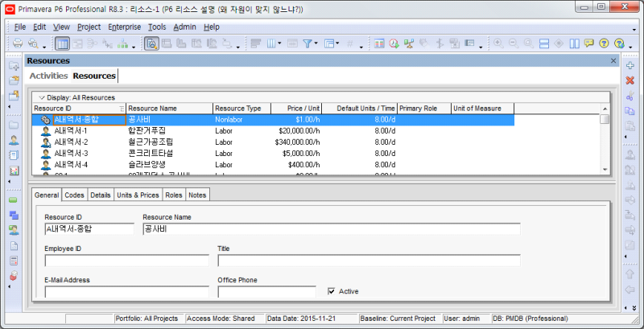644x329 pixels.
Task: Click the red Delete X icon
Action: [630, 80]
